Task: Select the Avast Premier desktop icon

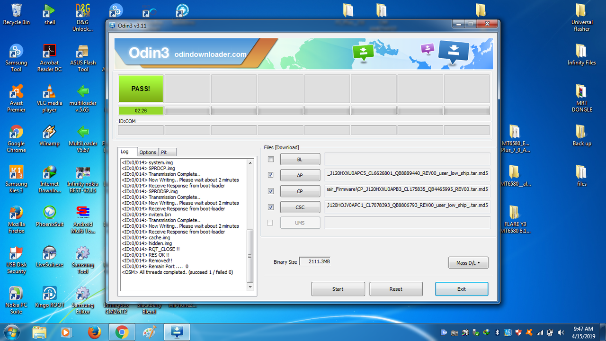Action: pos(16,98)
